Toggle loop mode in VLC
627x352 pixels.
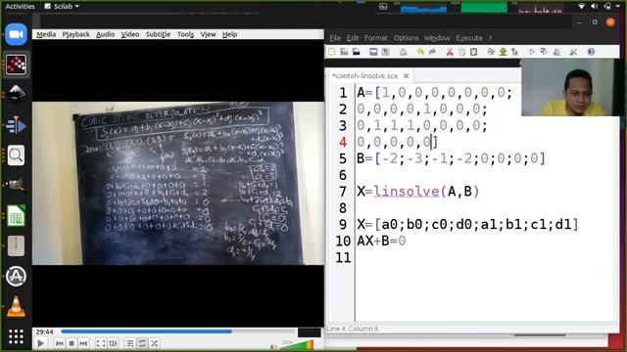click(142, 343)
